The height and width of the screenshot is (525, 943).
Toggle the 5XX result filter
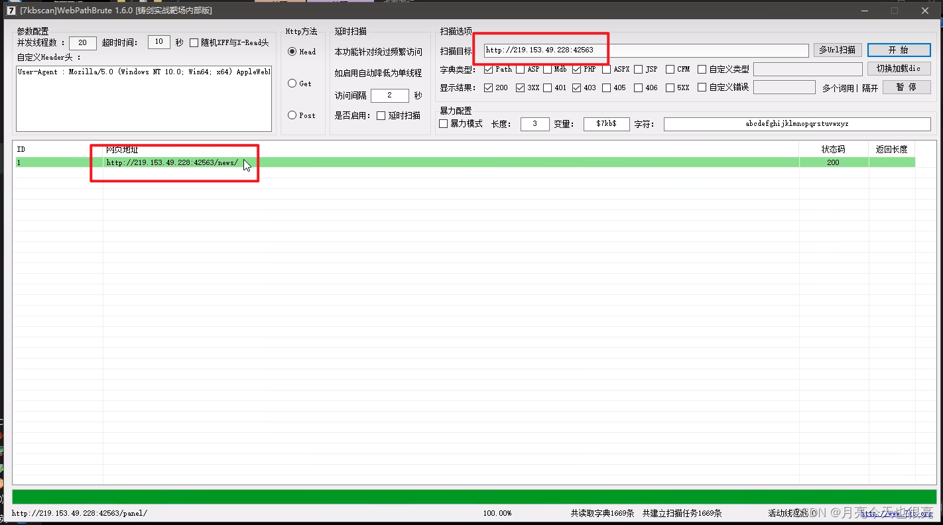coord(670,87)
